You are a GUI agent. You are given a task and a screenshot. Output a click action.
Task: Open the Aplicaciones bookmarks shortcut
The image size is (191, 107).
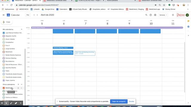8,9
